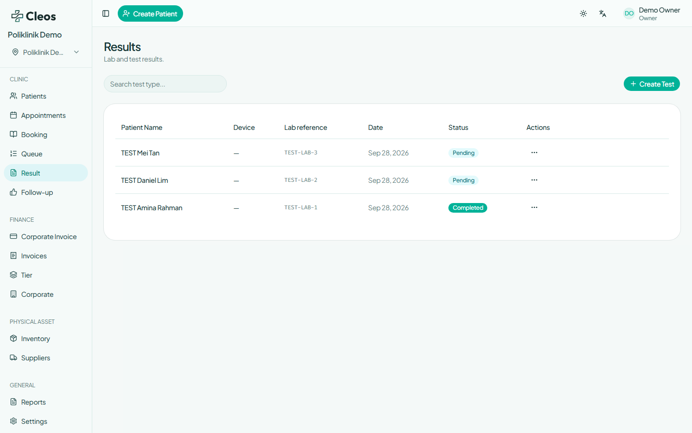
Task: Expand the Poliklinik Demo location dropdown
Action: coord(46,52)
